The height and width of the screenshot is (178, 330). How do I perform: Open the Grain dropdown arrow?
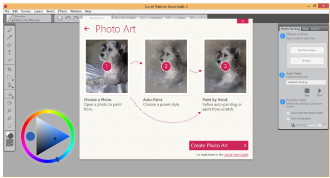tap(197, 18)
